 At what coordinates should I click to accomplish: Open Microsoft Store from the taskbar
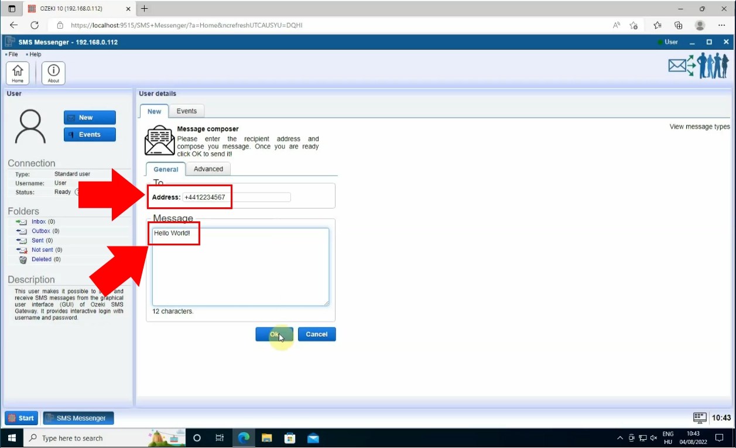(290, 438)
